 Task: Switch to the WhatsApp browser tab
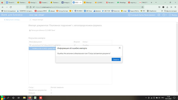[x=122, y=3]
